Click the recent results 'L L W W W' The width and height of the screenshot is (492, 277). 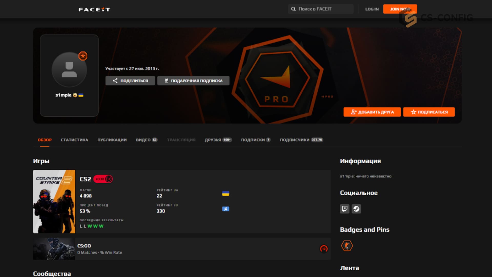point(91,226)
